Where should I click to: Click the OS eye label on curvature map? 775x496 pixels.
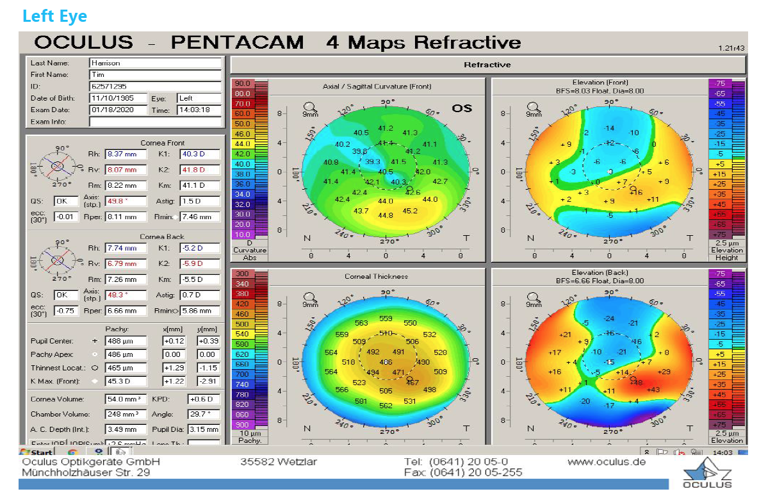[462, 108]
